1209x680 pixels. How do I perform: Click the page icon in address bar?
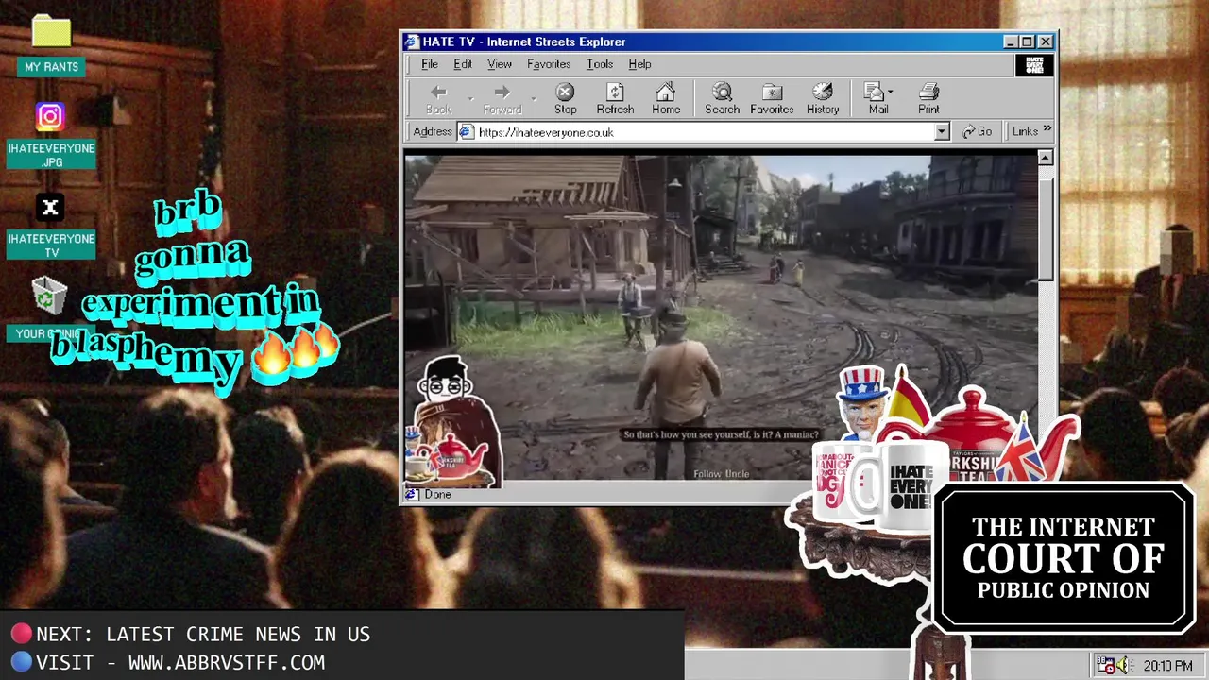pos(467,132)
